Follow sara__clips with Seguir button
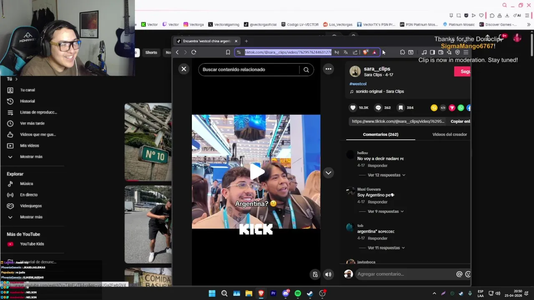The height and width of the screenshot is (300, 534). tap(463, 71)
